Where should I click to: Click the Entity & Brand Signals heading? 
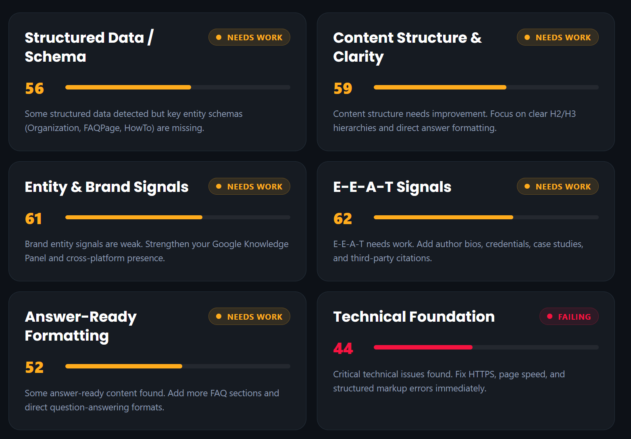(107, 187)
